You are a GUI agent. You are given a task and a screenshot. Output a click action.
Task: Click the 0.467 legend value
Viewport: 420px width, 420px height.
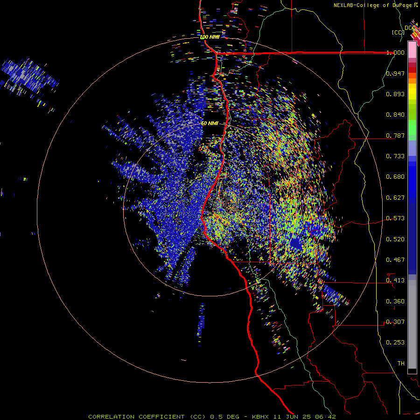pos(395,260)
